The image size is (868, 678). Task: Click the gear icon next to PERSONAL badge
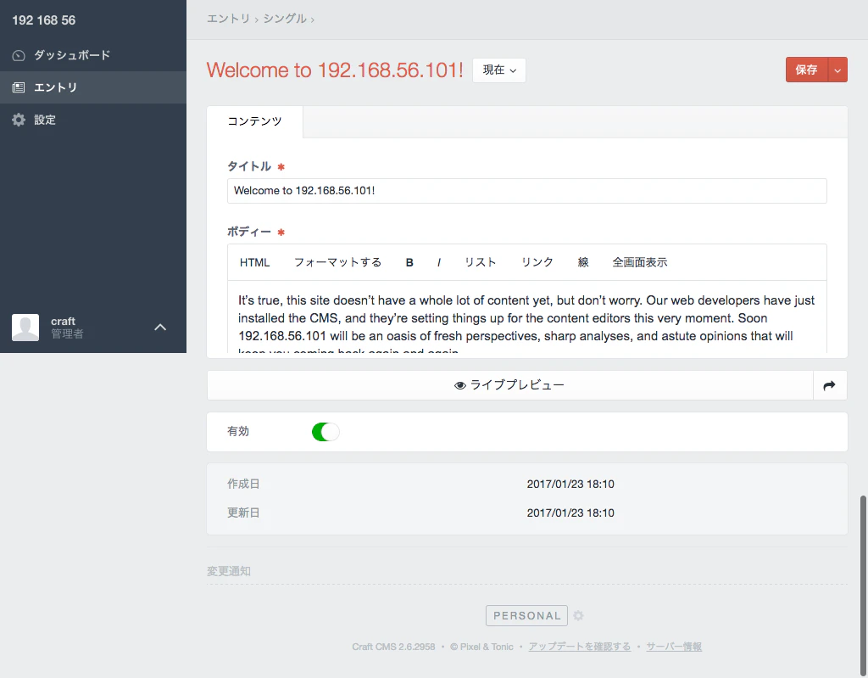(x=578, y=615)
